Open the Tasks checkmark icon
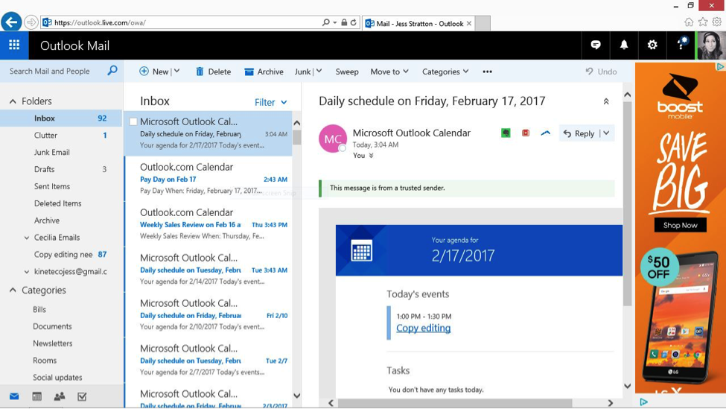726x409 pixels. 82,396
